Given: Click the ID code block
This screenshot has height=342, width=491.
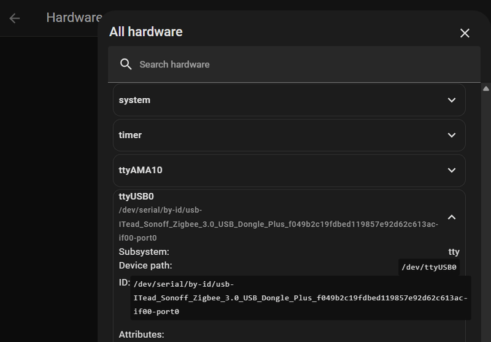Looking at the screenshot, I should pos(300,298).
